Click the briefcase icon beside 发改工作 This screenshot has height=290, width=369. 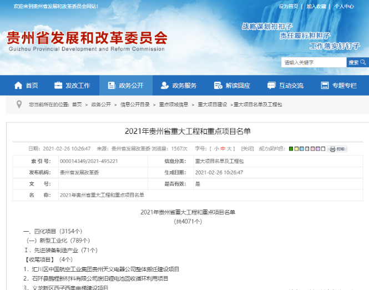pos(58,86)
